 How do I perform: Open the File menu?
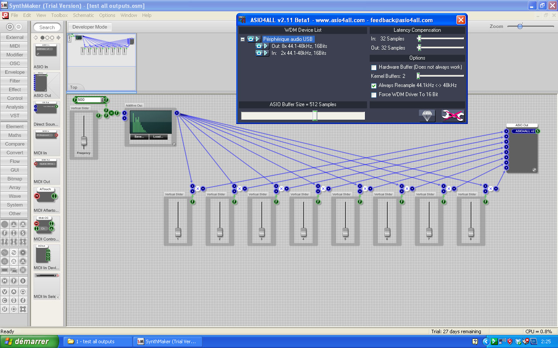(x=14, y=15)
